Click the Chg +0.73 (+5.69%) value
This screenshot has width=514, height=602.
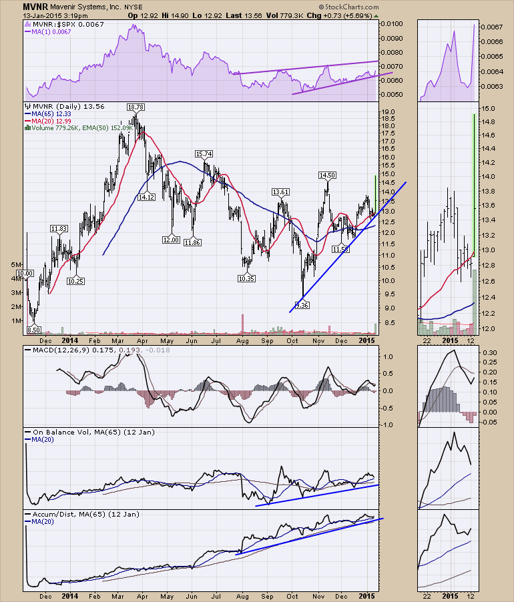tap(340, 16)
